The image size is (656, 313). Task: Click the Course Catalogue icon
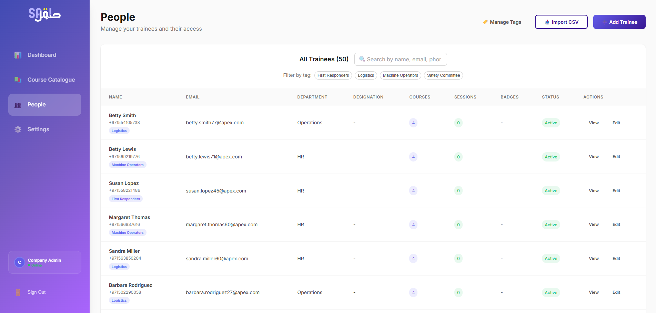pos(18,80)
